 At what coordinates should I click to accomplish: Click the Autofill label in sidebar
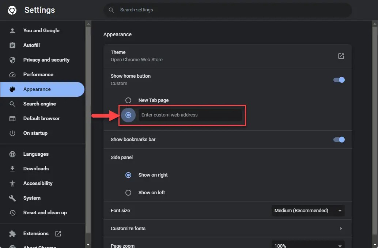(31, 45)
